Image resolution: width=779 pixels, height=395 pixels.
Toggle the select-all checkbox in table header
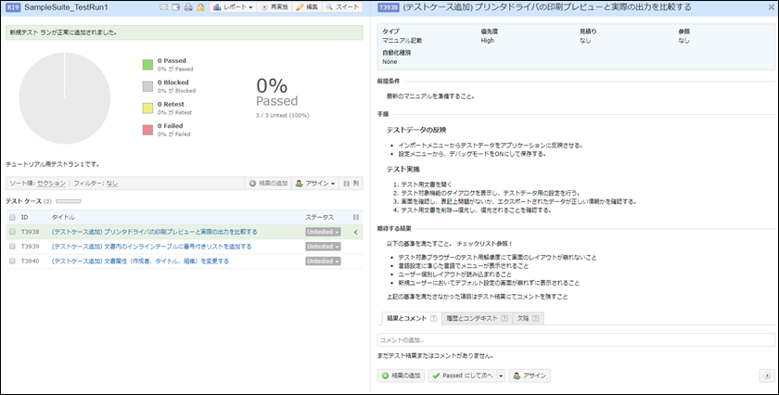tap(12, 217)
